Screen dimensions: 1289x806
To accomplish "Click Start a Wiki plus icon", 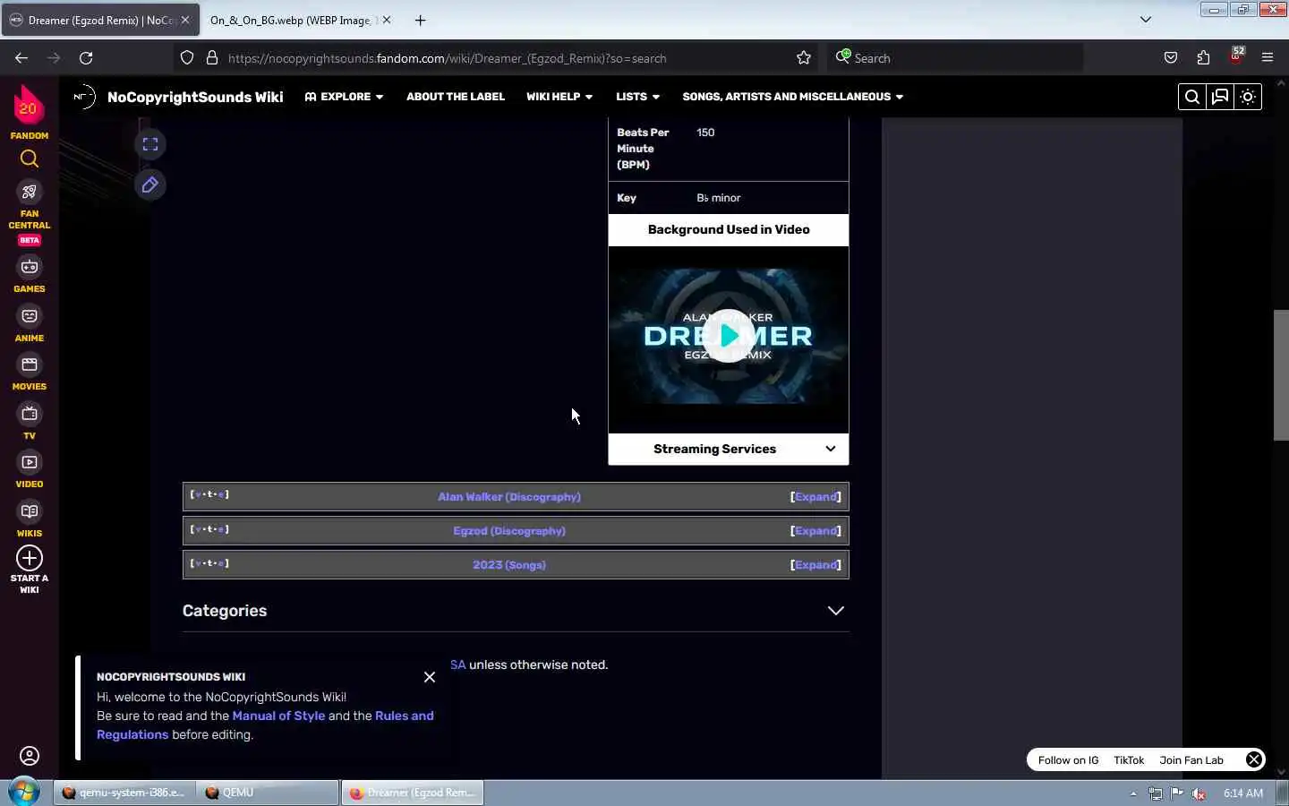I will coord(30,558).
